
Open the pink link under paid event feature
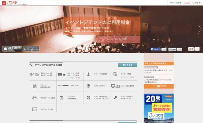pyautogui.click(x=74, y=78)
